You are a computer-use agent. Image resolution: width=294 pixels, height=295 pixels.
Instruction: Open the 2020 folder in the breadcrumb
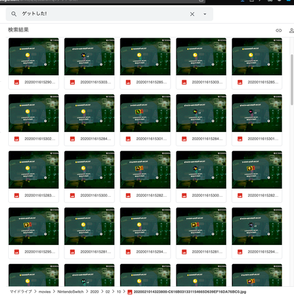pos(95,291)
